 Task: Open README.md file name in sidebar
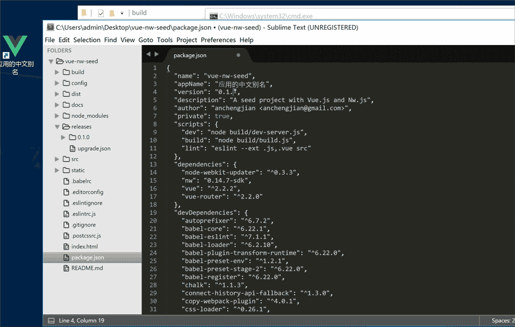point(87,268)
